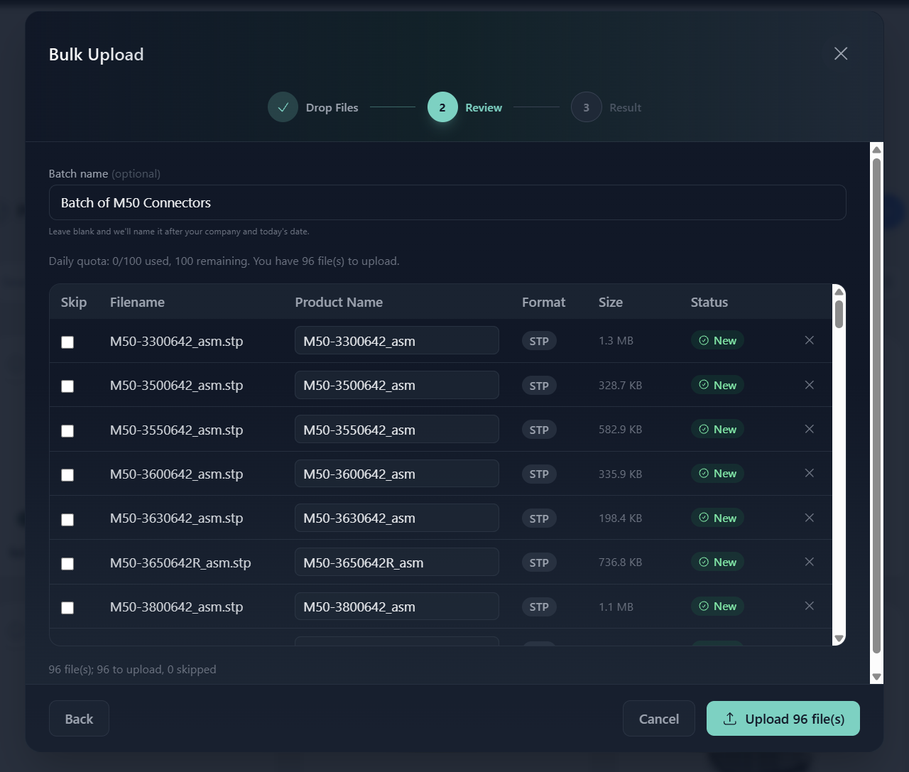909x772 pixels.
Task: Click filename M50-3500642_asm.stp
Action: click(177, 385)
